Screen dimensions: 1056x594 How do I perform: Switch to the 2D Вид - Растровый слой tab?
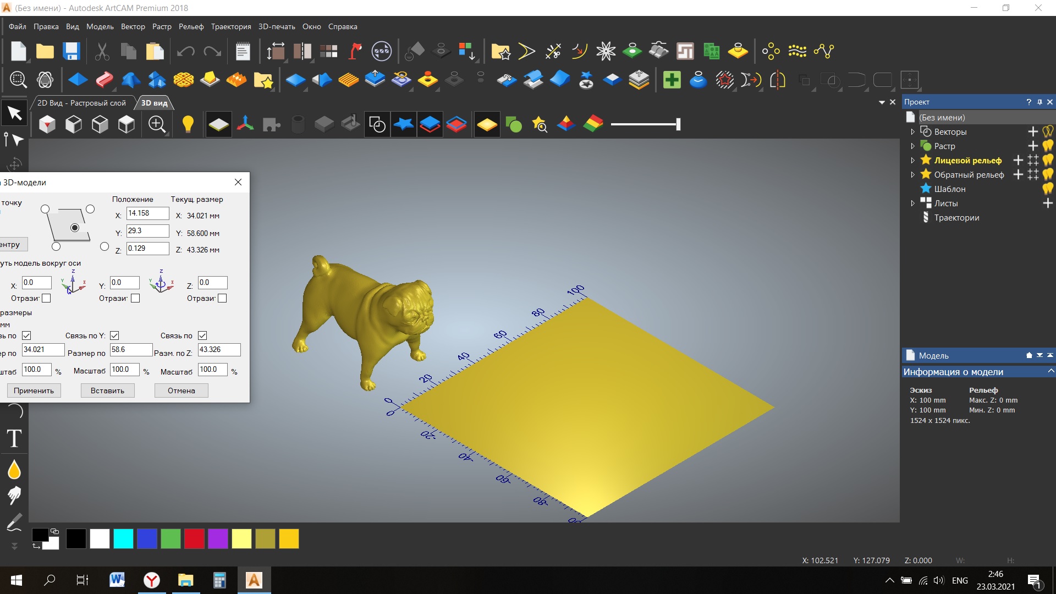[x=81, y=103]
